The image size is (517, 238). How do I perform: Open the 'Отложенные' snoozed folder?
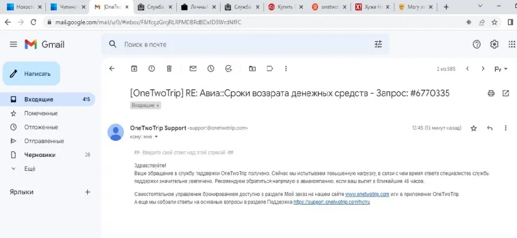pyautogui.click(x=41, y=127)
